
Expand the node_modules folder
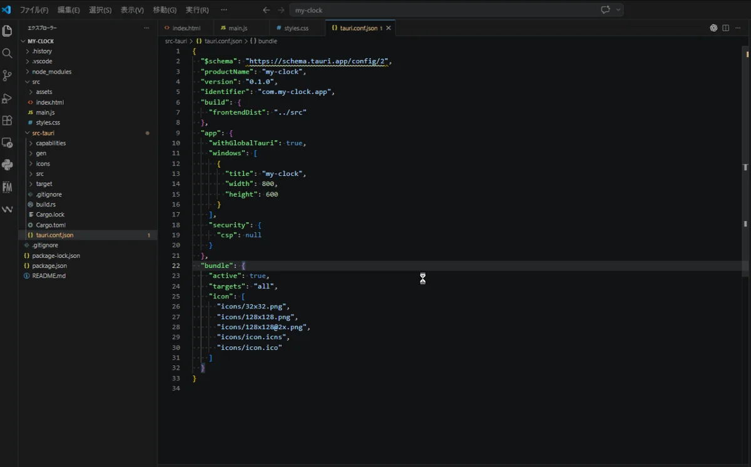(51, 71)
